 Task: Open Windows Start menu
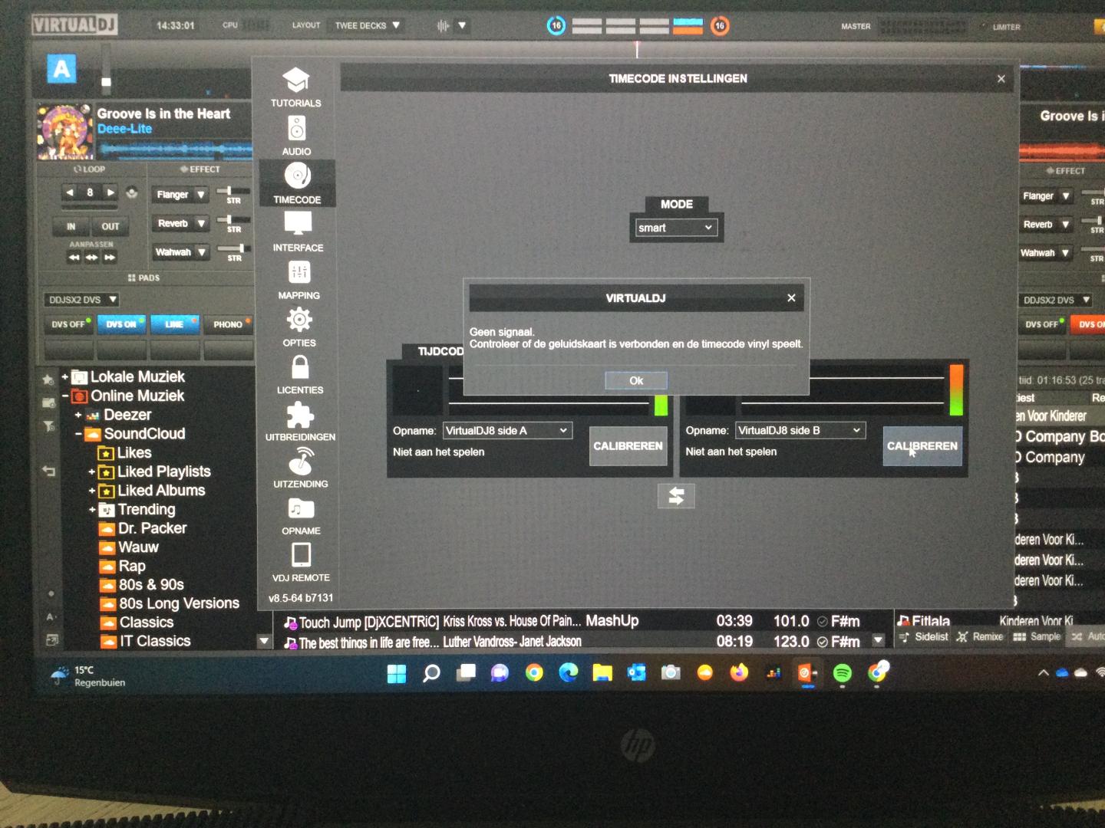click(x=397, y=674)
